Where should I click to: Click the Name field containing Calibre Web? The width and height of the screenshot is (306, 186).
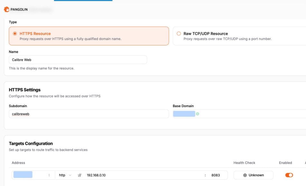click(x=77, y=60)
